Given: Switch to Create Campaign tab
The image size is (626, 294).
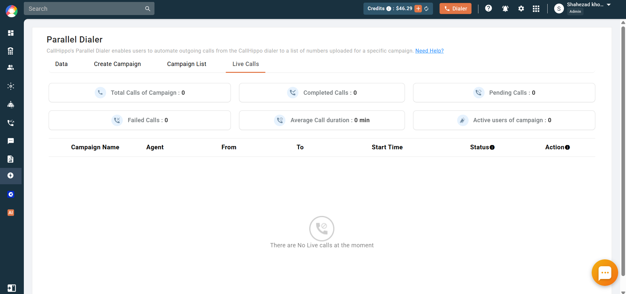Looking at the screenshot, I should coord(118,64).
